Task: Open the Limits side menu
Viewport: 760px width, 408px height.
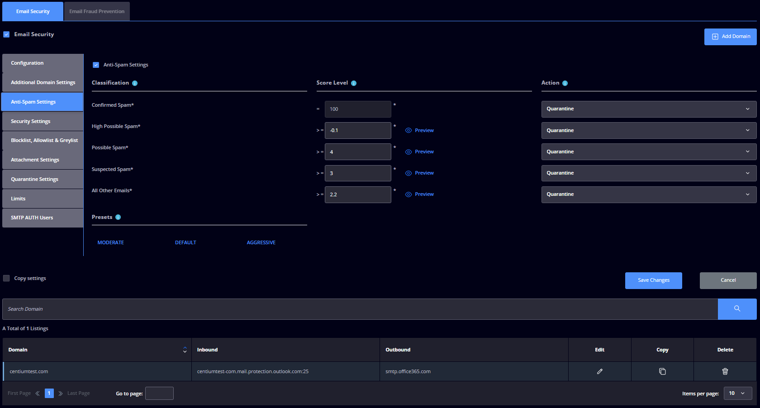Action: 43,199
